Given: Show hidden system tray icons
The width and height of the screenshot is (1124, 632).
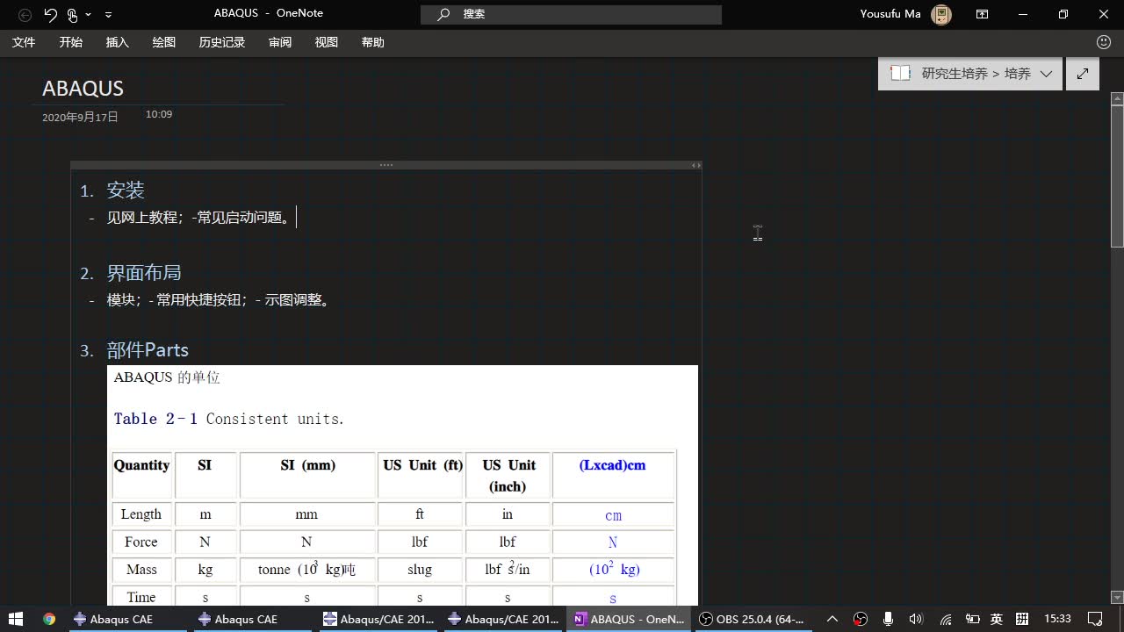Looking at the screenshot, I should coord(832,619).
